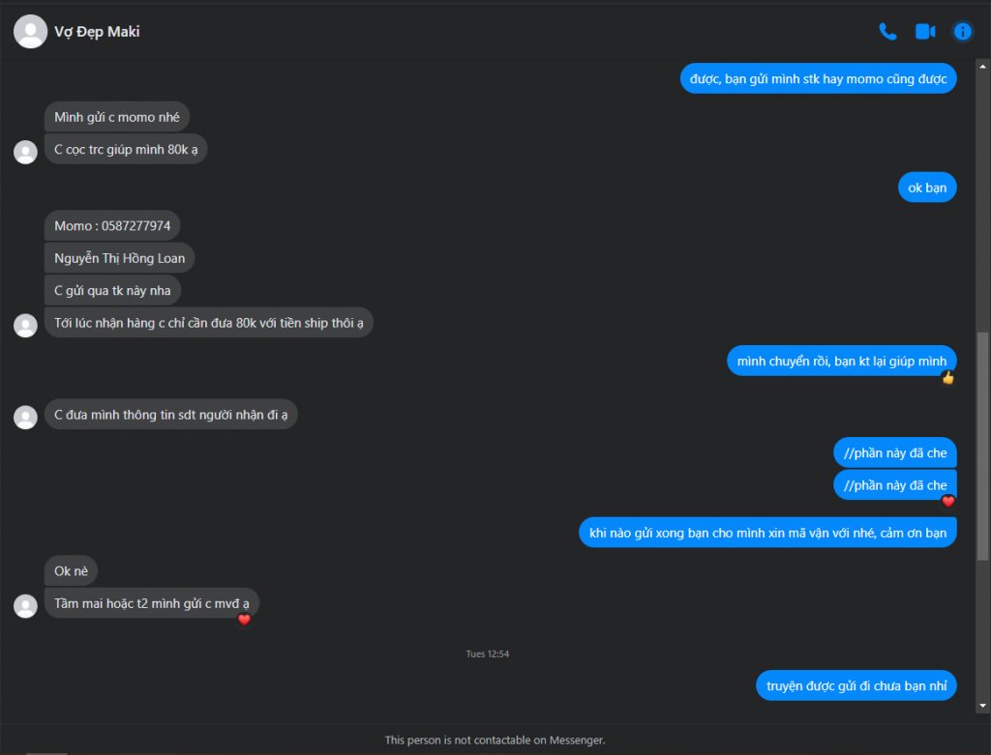The width and height of the screenshot is (991, 755).
Task: Click sender avatar beside 'Tầm mai hoặc t2' message
Action: click(x=26, y=606)
